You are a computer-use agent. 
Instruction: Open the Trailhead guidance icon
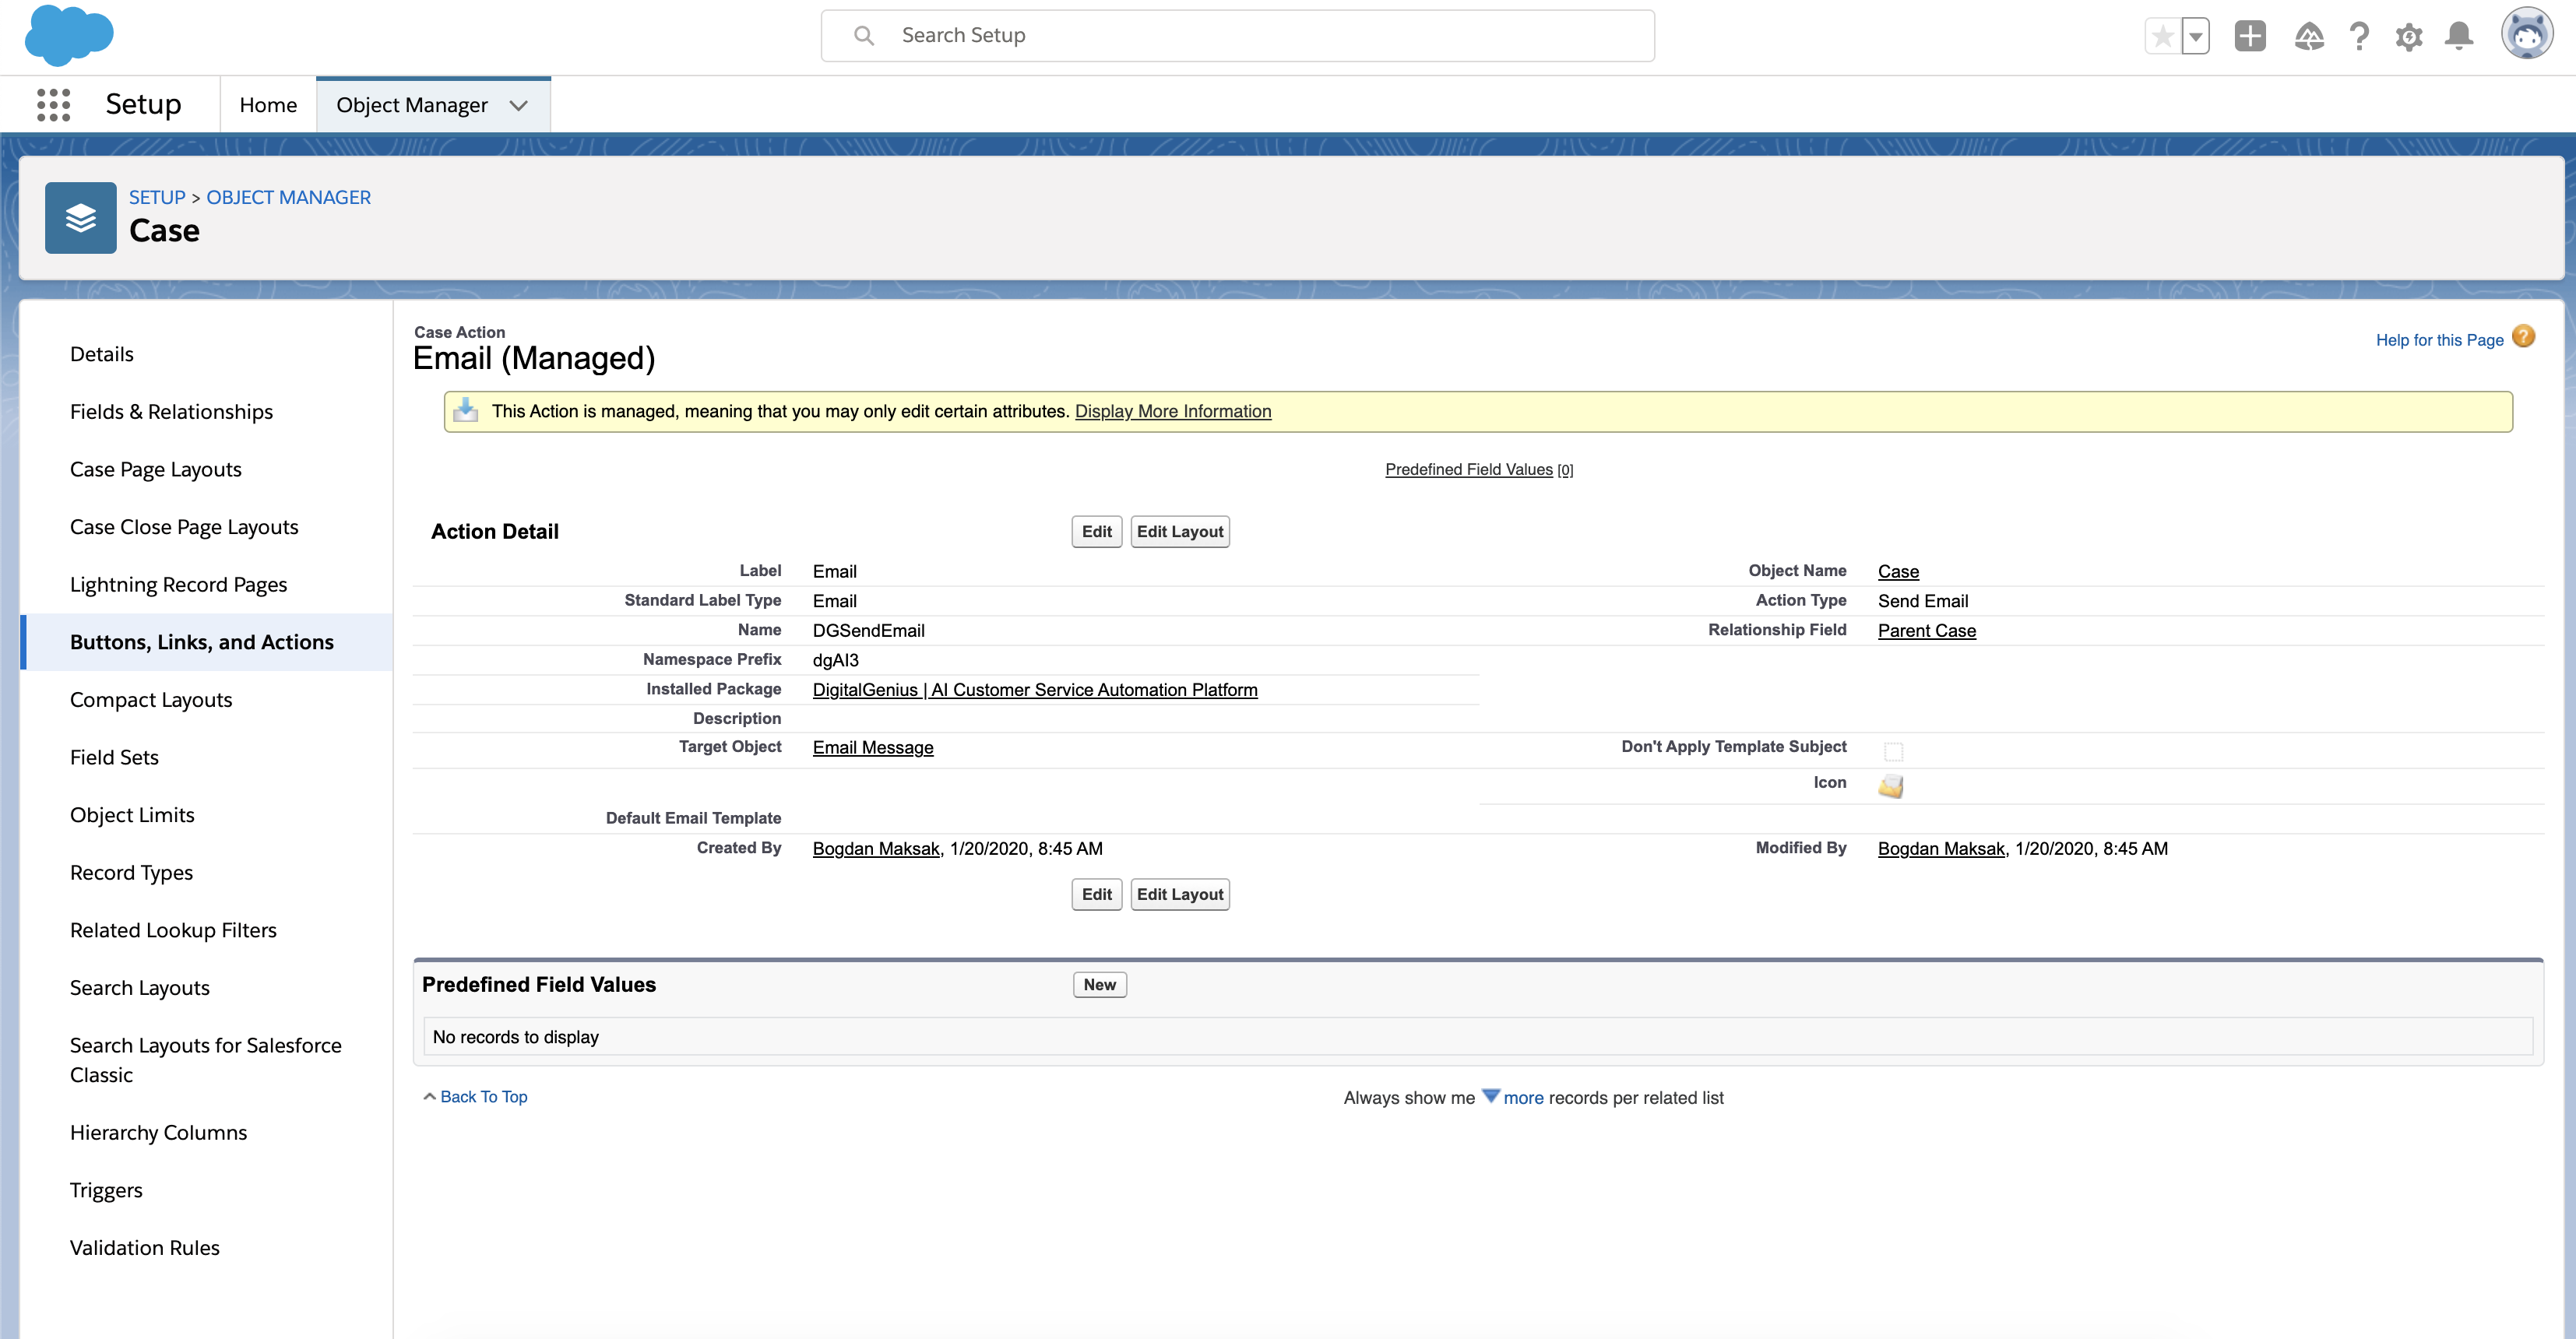2308,37
